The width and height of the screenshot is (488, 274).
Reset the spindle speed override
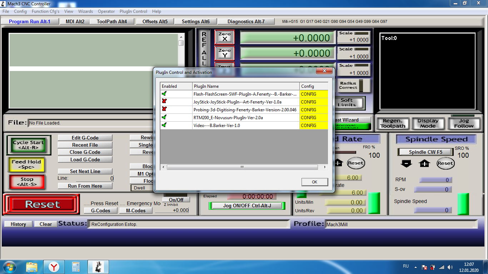(x=445, y=163)
